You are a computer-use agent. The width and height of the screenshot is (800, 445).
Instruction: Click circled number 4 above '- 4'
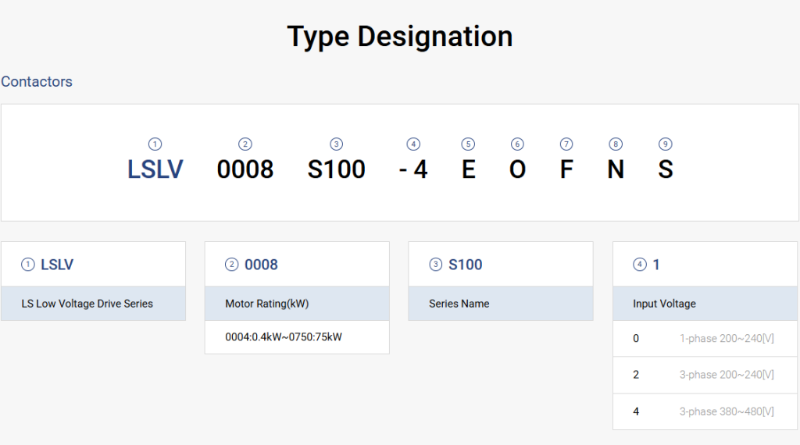[413, 144]
